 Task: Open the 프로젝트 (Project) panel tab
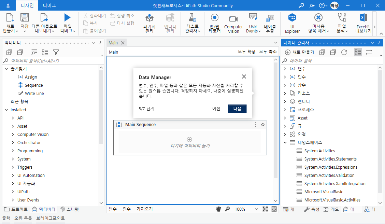click(16, 209)
